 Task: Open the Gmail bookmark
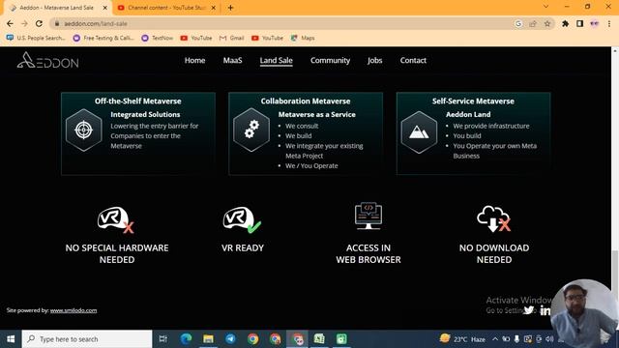tap(232, 38)
